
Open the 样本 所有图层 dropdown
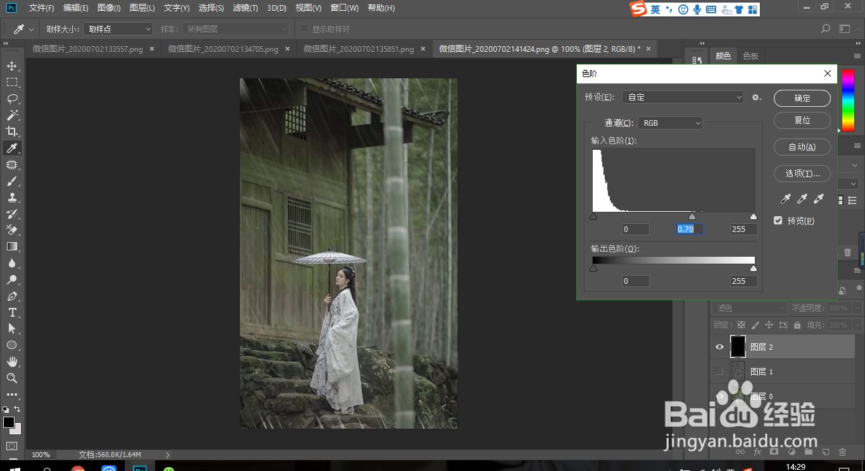(x=236, y=29)
